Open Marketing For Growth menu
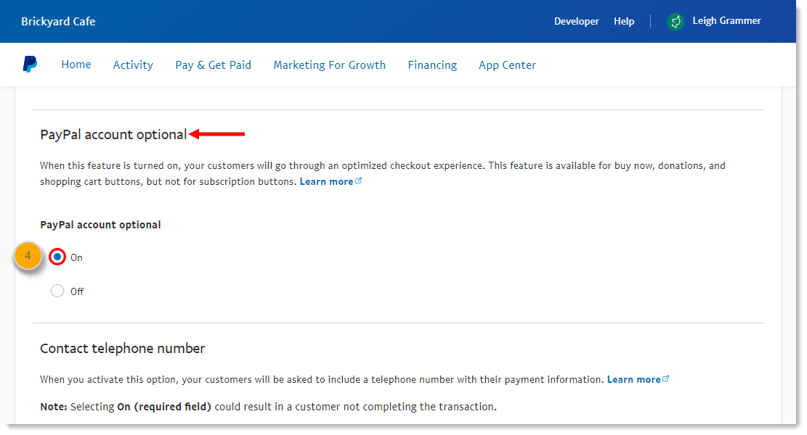 pyautogui.click(x=329, y=65)
